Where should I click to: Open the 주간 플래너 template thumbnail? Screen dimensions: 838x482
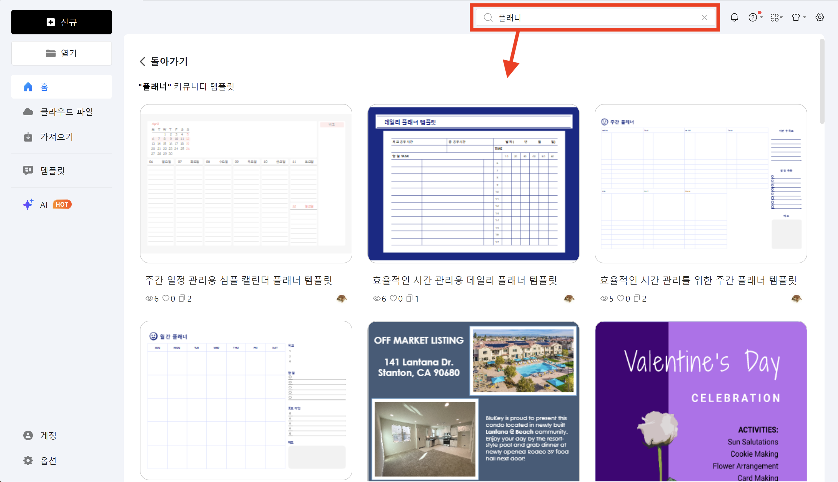(x=701, y=184)
